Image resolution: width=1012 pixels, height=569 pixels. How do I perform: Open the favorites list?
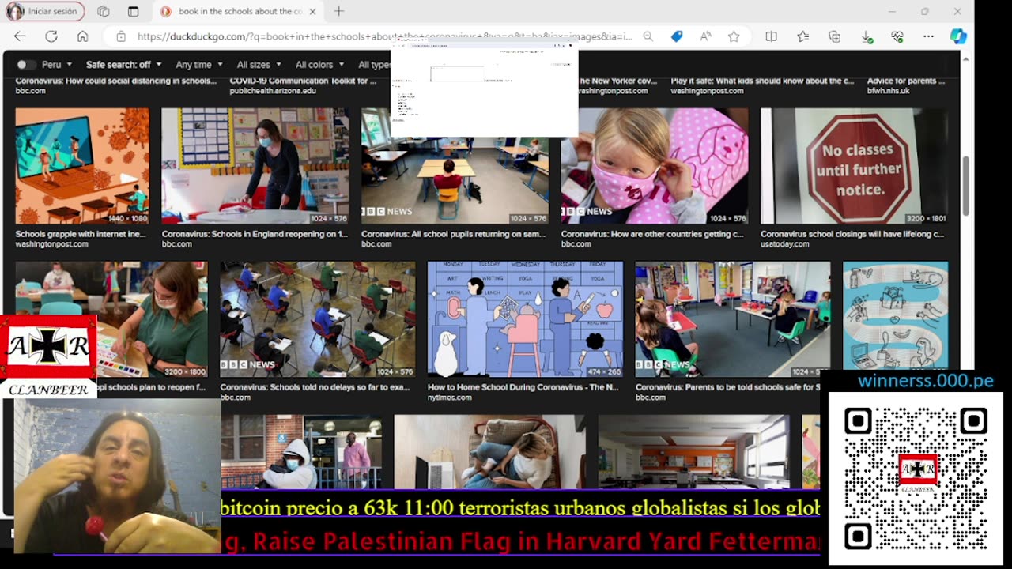click(x=803, y=36)
